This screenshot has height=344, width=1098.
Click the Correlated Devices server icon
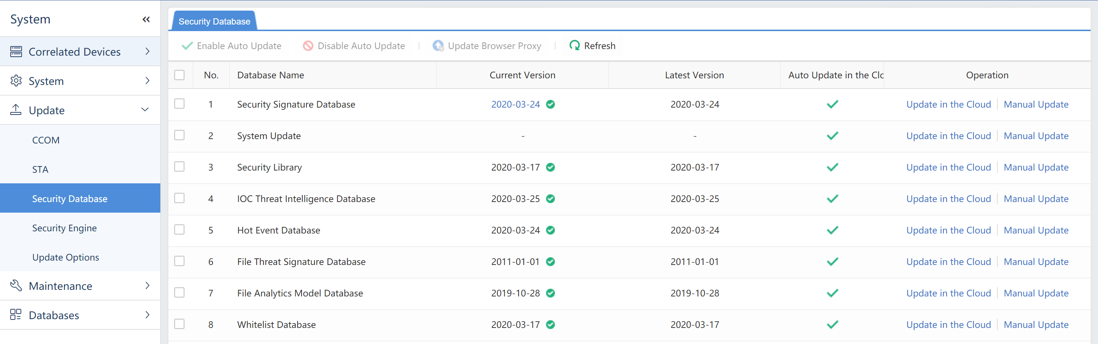pos(16,52)
